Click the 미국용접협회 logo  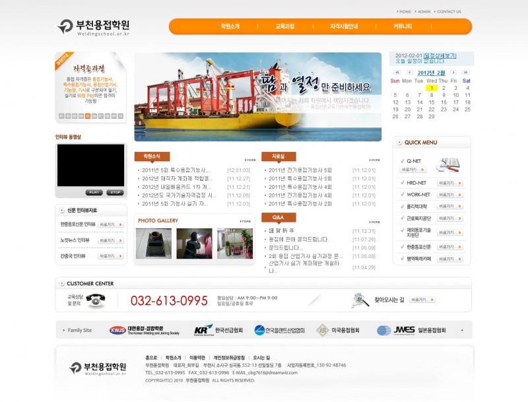click(x=338, y=330)
